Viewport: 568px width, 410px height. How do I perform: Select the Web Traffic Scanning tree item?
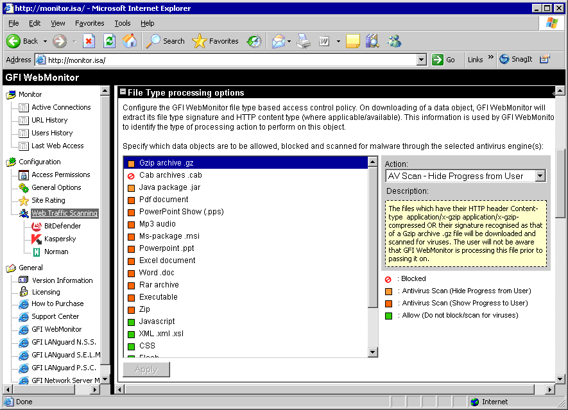[x=64, y=213]
